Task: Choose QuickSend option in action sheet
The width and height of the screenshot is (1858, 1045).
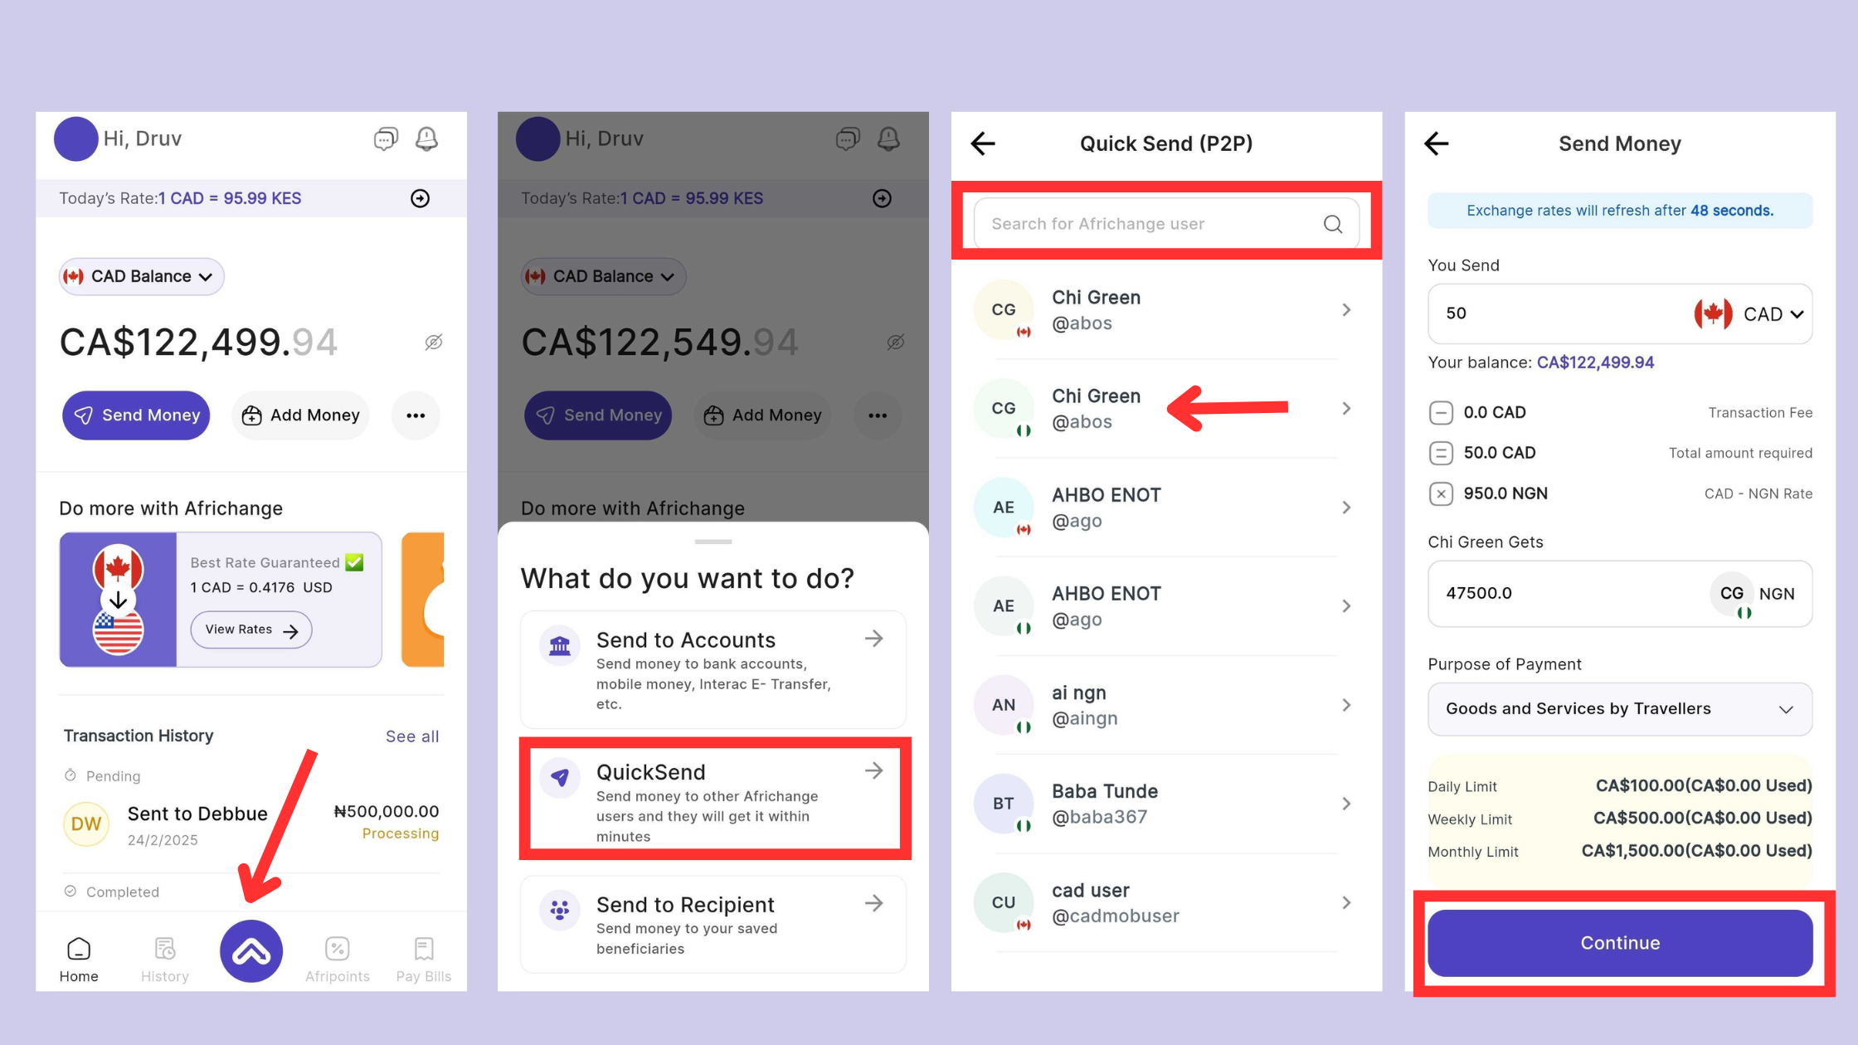Action: 713,800
